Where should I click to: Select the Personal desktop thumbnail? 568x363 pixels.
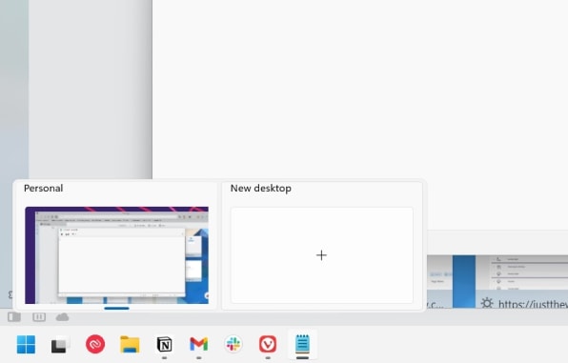coord(116,255)
